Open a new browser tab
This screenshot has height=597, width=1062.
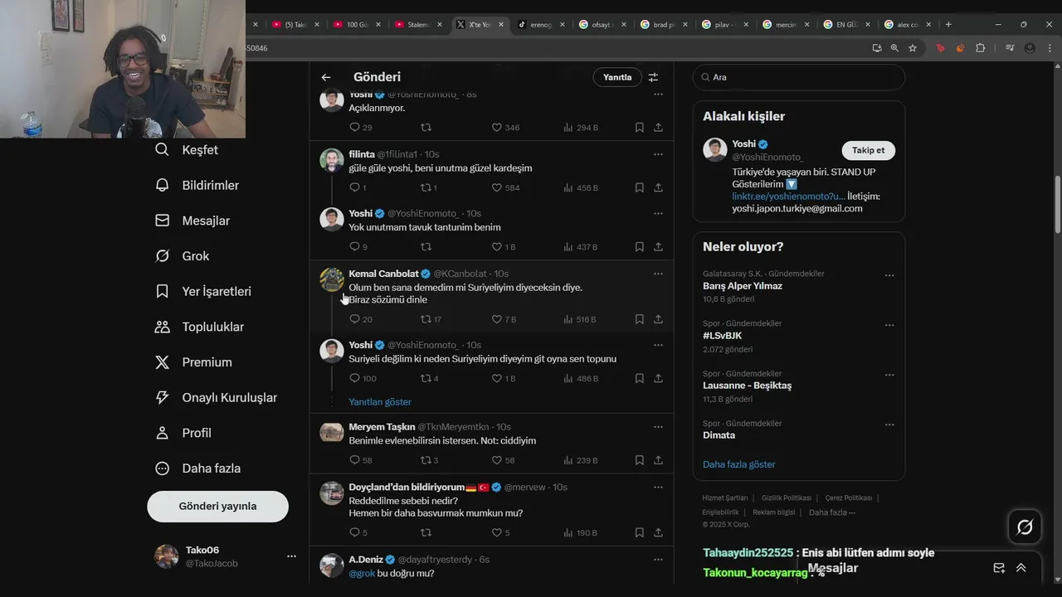click(x=948, y=24)
